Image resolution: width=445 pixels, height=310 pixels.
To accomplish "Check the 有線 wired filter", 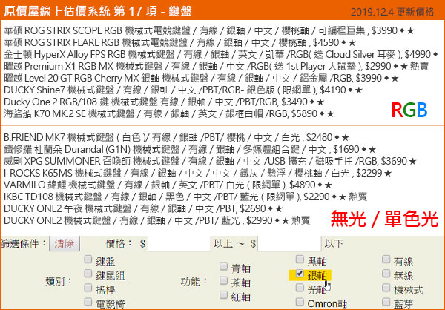I will tap(386, 260).
